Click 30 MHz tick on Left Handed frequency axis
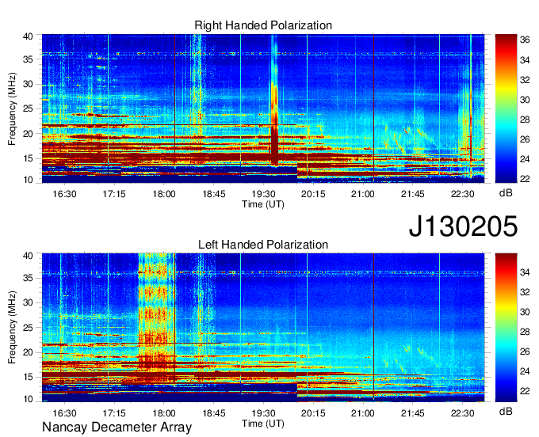The width and height of the screenshot is (539, 437). [28, 302]
